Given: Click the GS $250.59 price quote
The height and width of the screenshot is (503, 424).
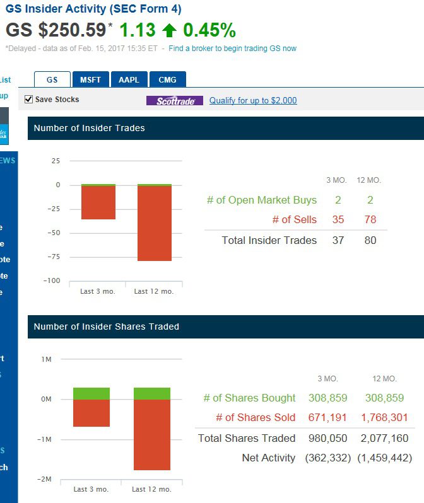Looking at the screenshot, I should point(56,30).
